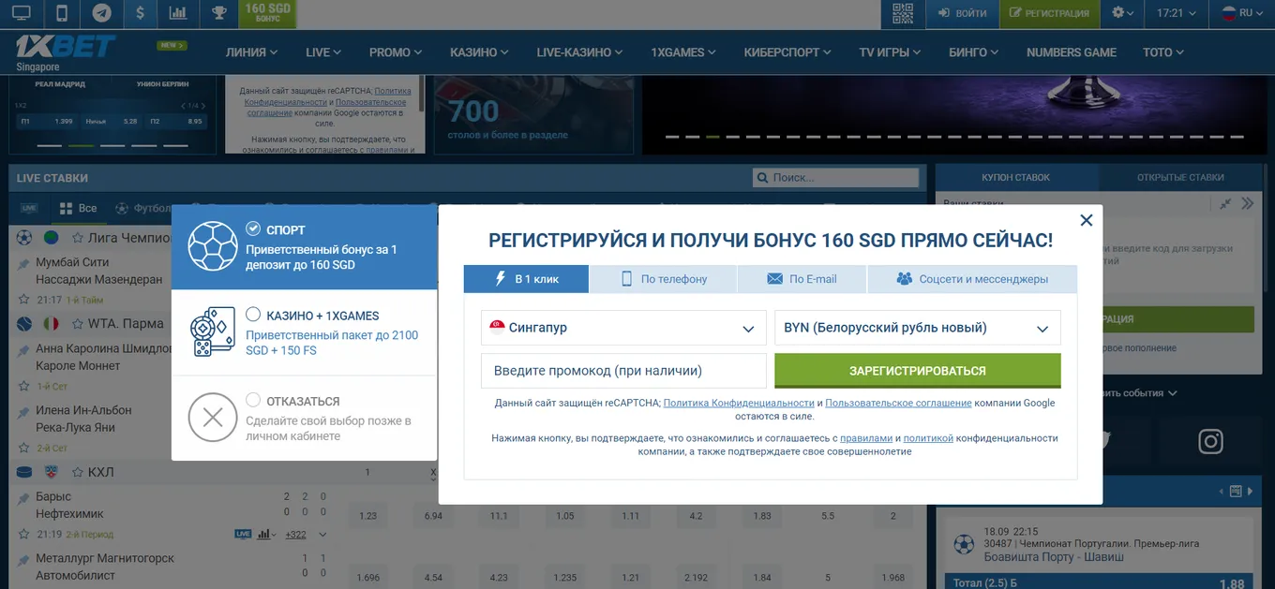Click the green ЗАРЕГИСТРИРОВАТЬСЯ button
The image size is (1275, 589).
pyautogui.click(x=918, y=371)
